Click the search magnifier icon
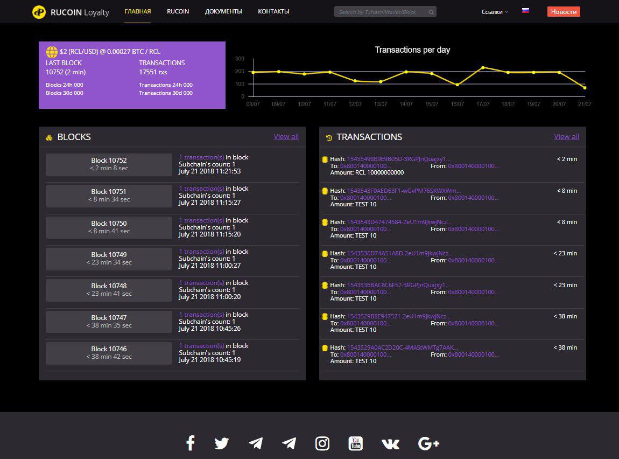This screenshot has height=459, width=619. 431,12
